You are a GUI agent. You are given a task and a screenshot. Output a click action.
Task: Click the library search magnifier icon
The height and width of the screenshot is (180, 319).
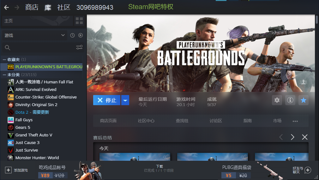pyautogui.click(x=8, y=48)
